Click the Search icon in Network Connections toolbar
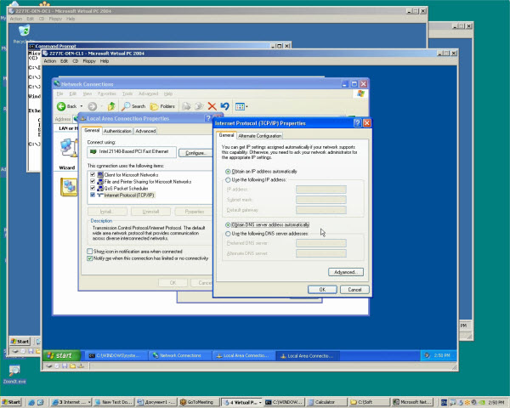The height and width of the screenshot is (408, 510). pos(124,106)
